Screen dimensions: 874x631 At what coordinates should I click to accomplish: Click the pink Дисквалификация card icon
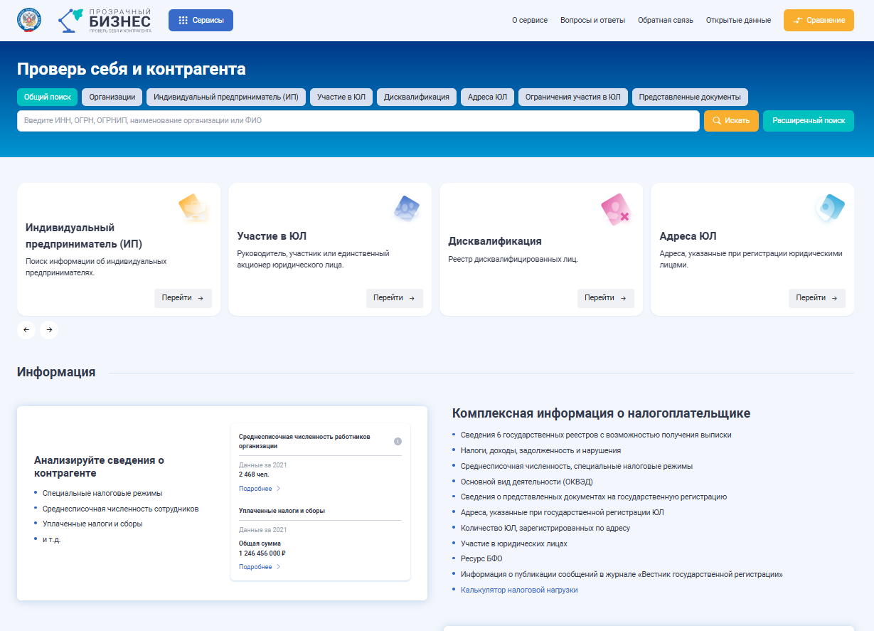(x=616, y=210)
